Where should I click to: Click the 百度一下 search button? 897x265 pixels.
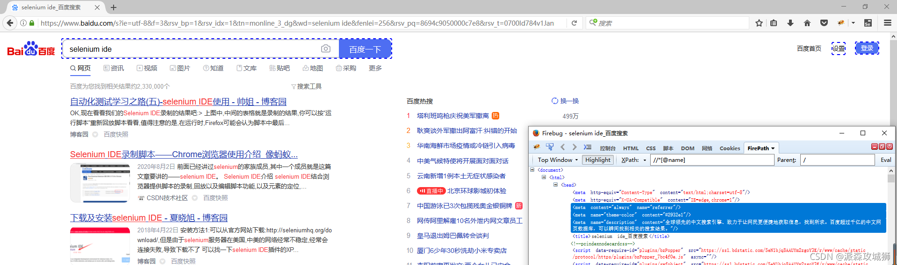pyautogui.click(x=365, y=49)
